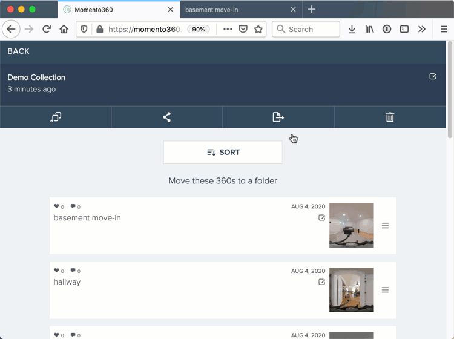Share the Demo Collection

click(x=167, y=117)
